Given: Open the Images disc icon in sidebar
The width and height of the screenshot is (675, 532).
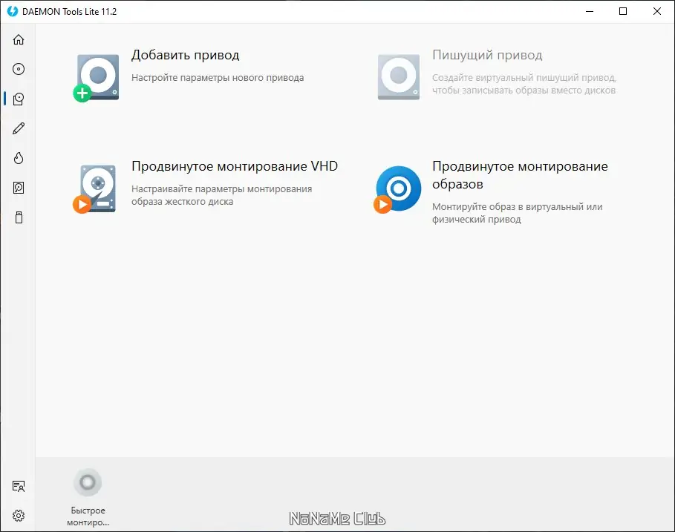Looking at the screenshot, I should coord(19,69).
